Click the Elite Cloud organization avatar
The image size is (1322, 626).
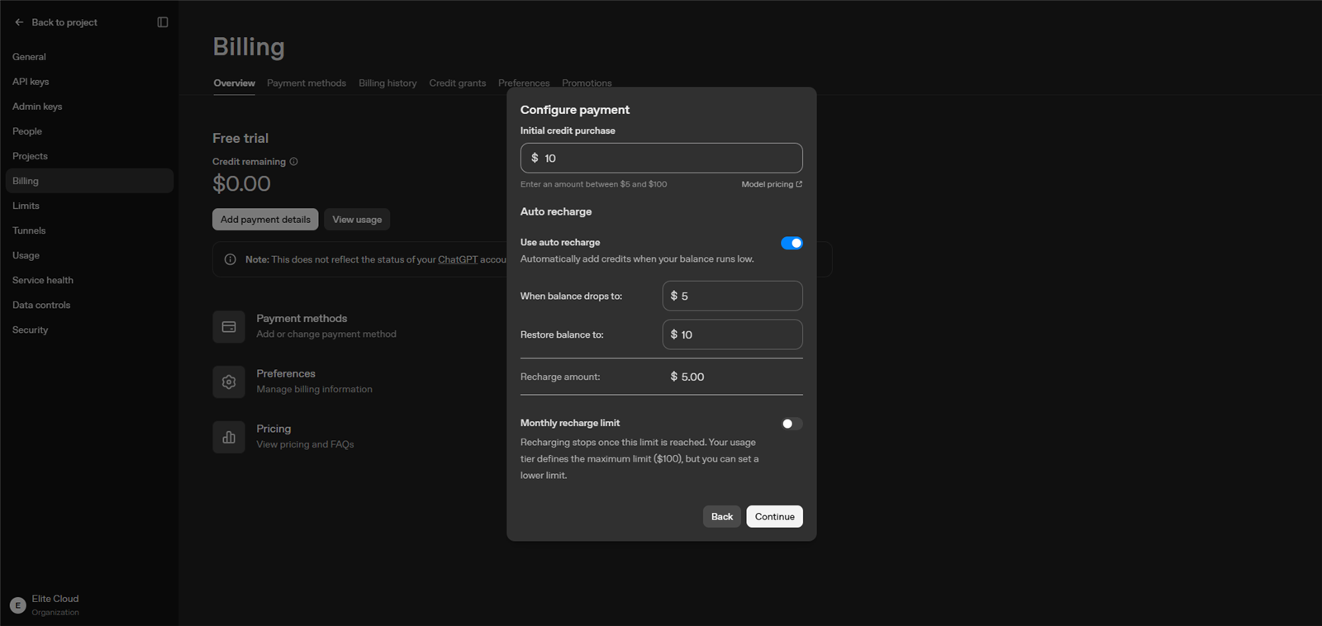click(18, 605)
